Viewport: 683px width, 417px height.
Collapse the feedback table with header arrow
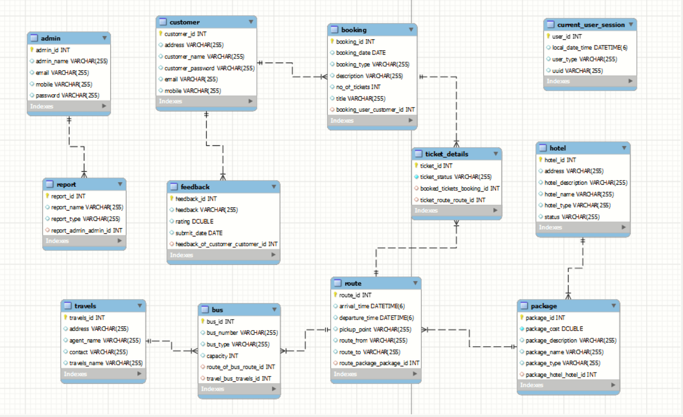click(273, 186)
